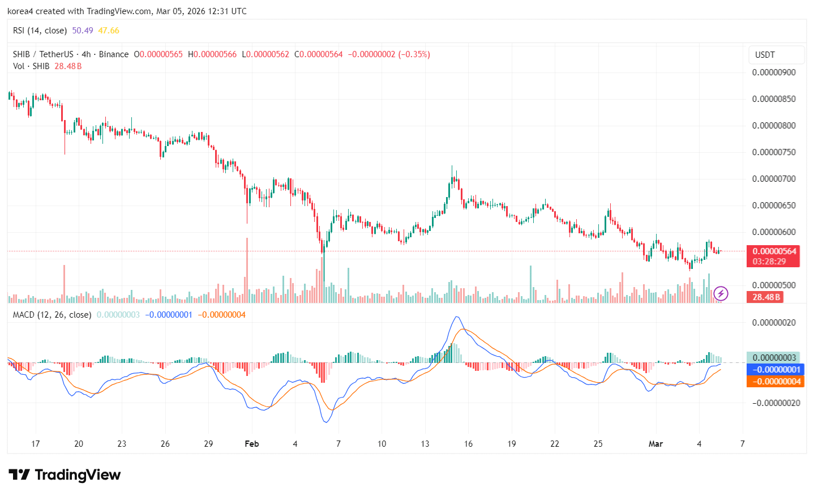Image resolution: width=814 pixels, height=496 pixels.
Task: Click the TradingView logo at bottom left
Action: tap(65, 474)
